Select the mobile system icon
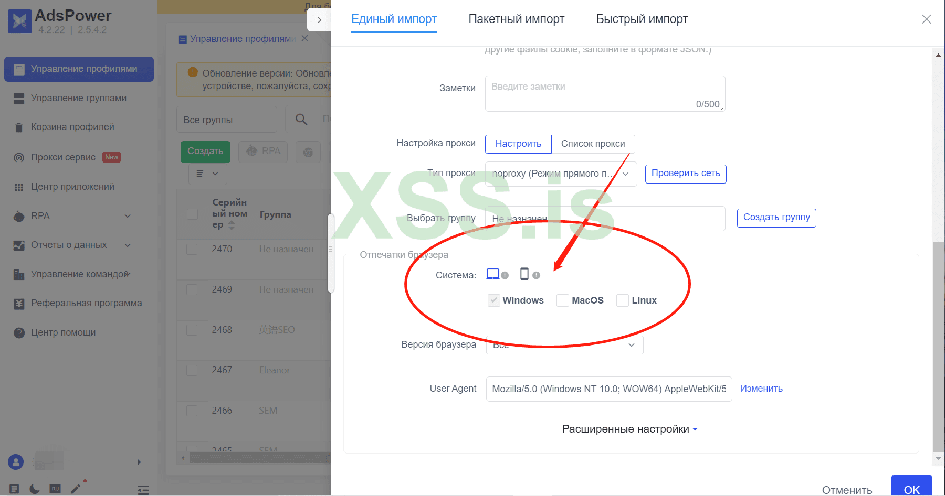Image resolution: width=945 pixels, height=496 pixels. click(x=524, y=274)
